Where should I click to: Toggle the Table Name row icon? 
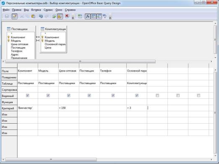pyautogui.click(x=94, y=16)
